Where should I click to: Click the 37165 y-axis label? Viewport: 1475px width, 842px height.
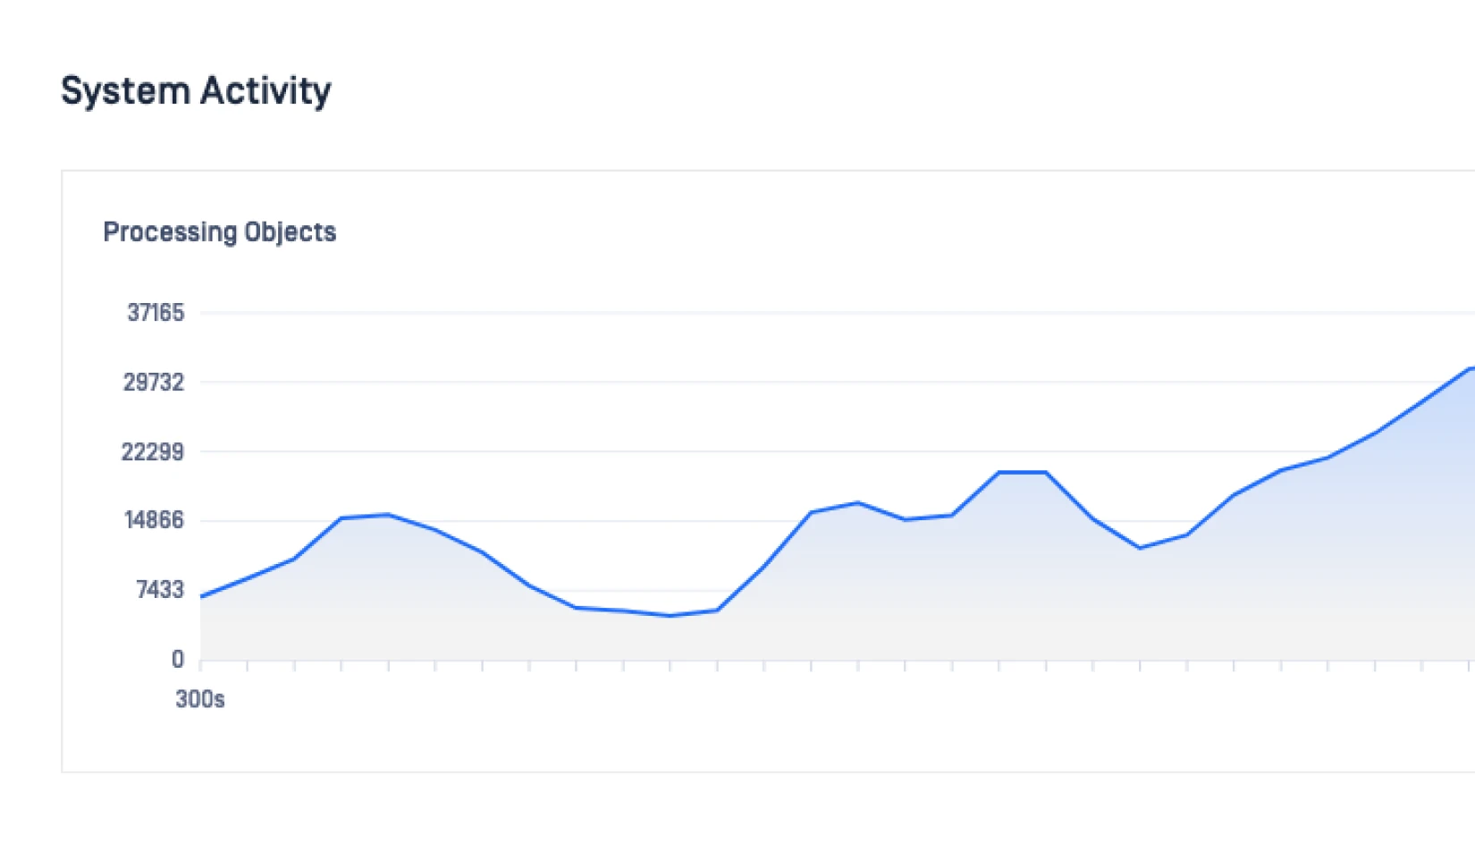pyautogui.click(x=156, y=313)
